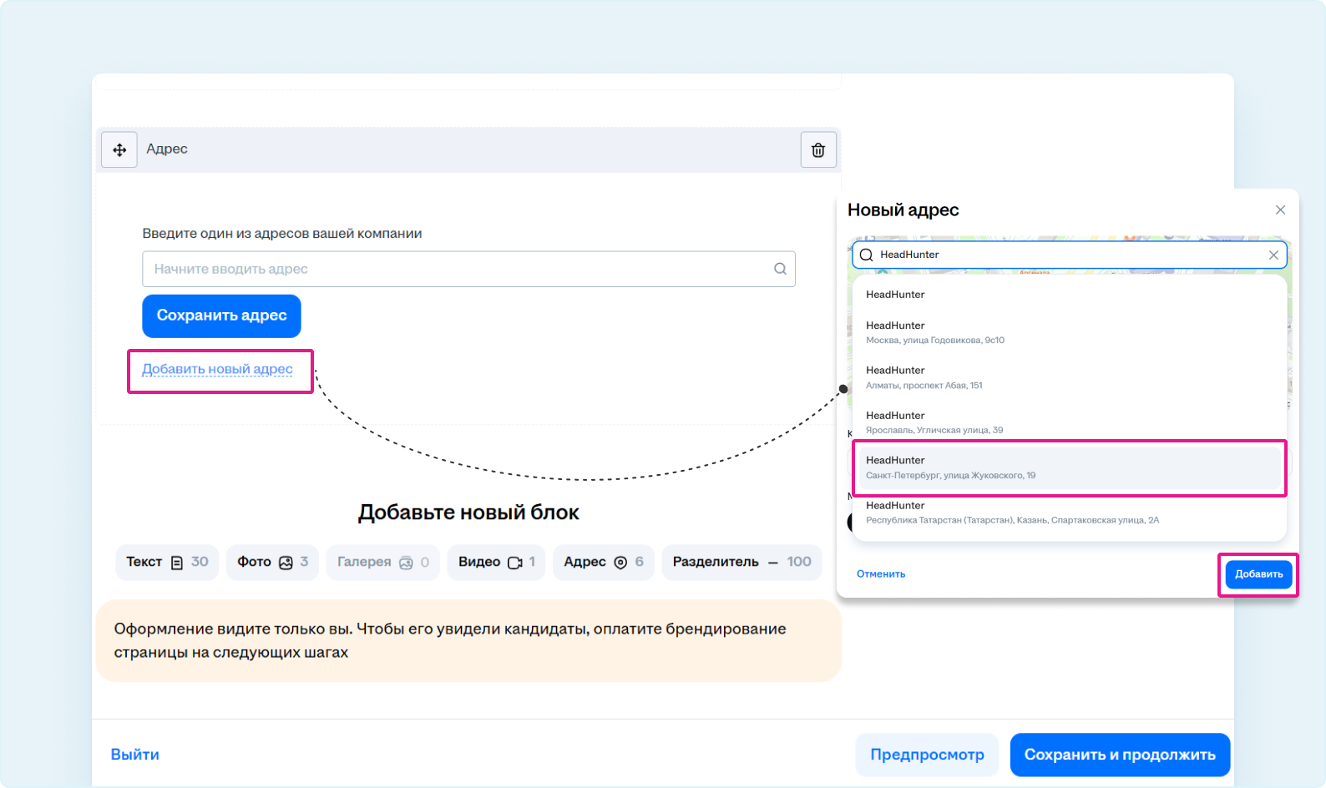The image size is (1326, 788).
Task: Click the search icon in Новый адрес popup
Action: (x=867, y=255)
